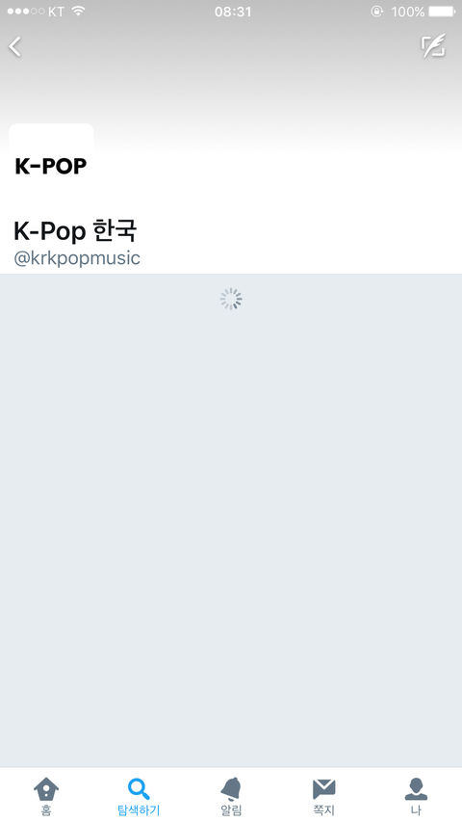Image resolution: width=462 pixels, height=822 pixels.
Task: Switch to the 나 (Me) profile tab
Action: coord(416,796)
